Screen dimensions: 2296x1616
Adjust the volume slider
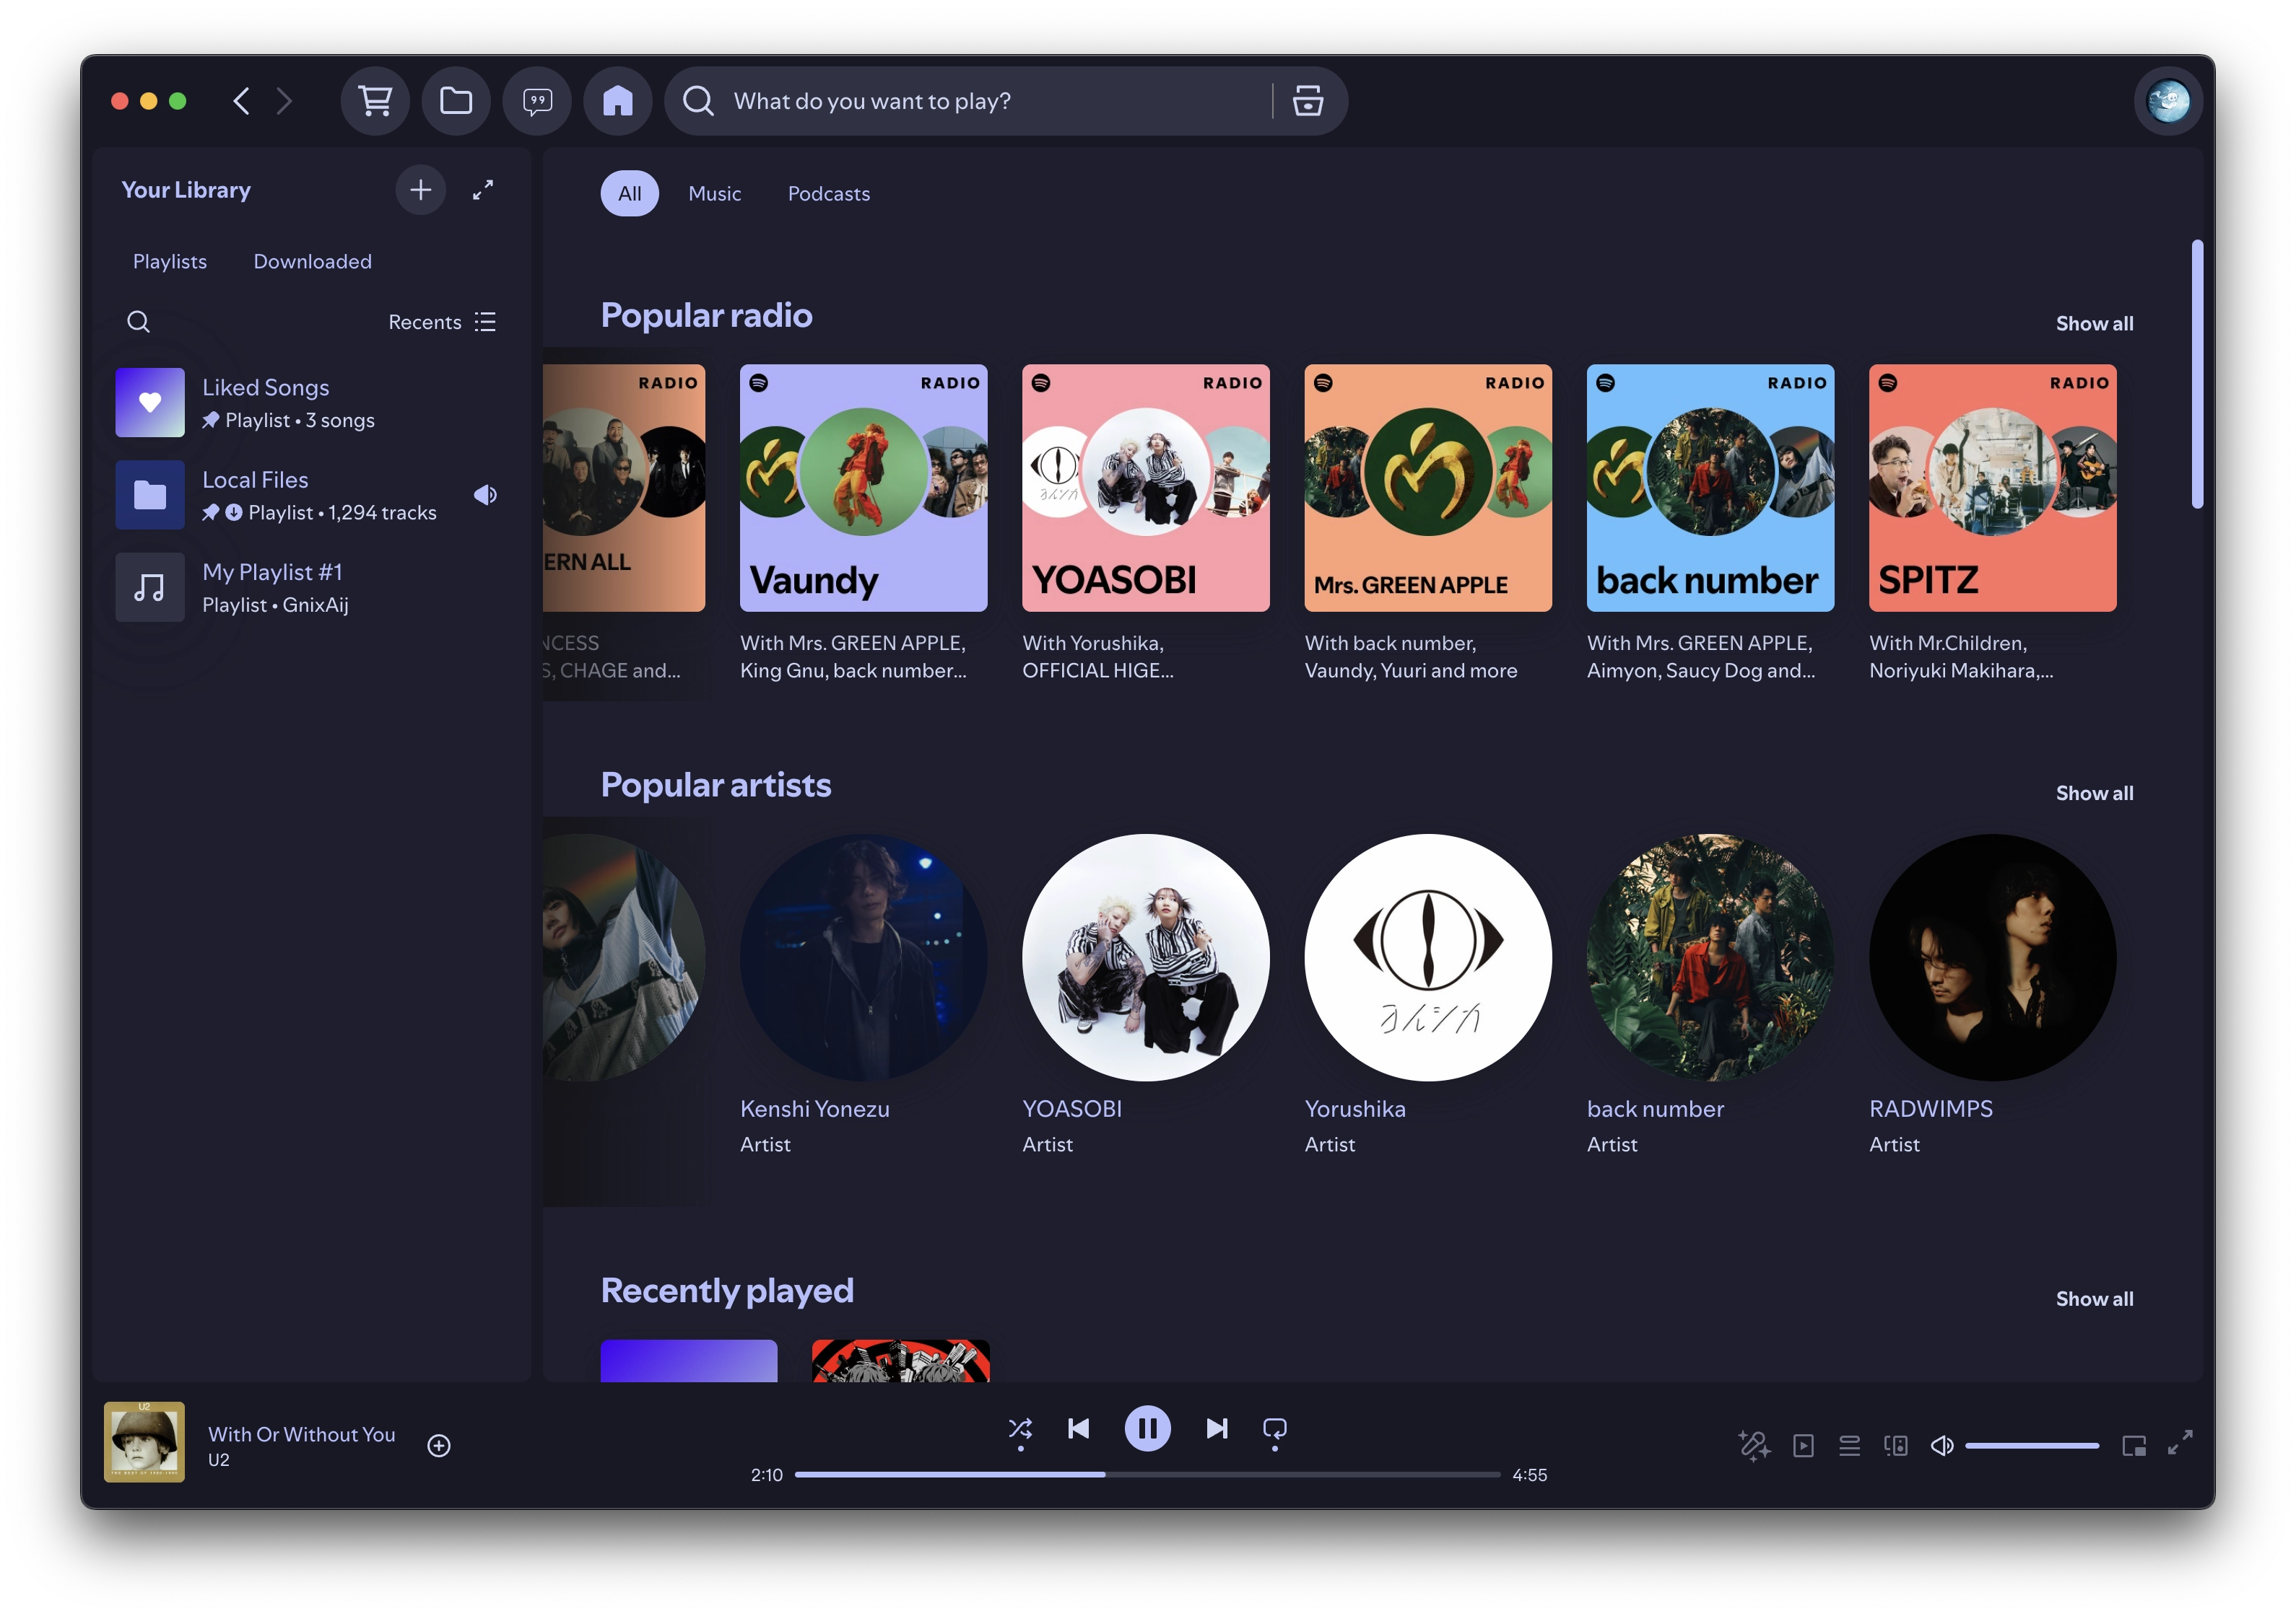(2032, 1446)
